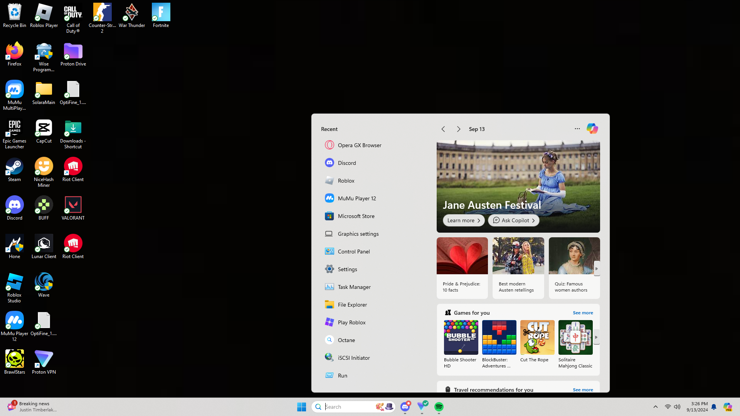
Task: Select Roblox Studio desktop icon
Action: (15, 288)
